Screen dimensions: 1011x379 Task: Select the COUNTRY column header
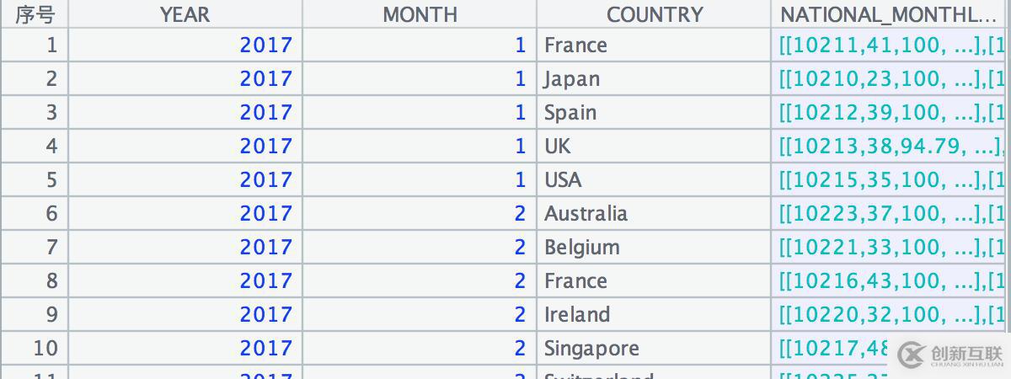pos(654,14)
